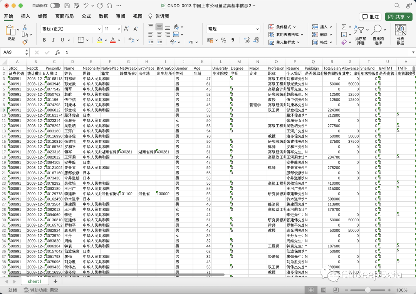Increase font size with large A icon
This screenshot has height=294, width=416.
pos(127,28)
